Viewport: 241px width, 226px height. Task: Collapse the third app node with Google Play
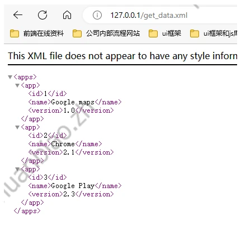point(17,169)
